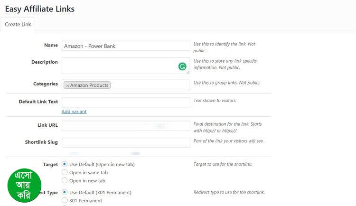Click the Add variant link
The height and width of the screenshot is (206, 356).
[74, 112]
